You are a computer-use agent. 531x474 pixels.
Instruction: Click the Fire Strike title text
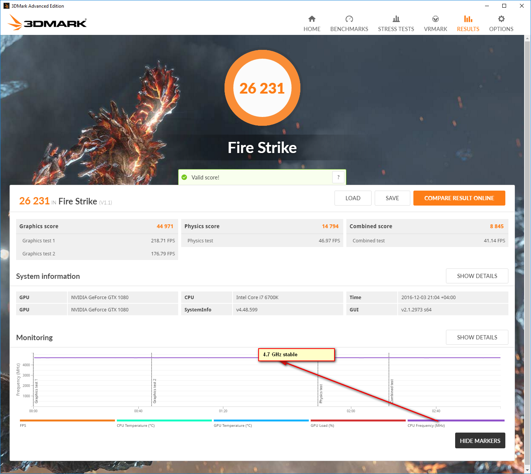point(262,148)
